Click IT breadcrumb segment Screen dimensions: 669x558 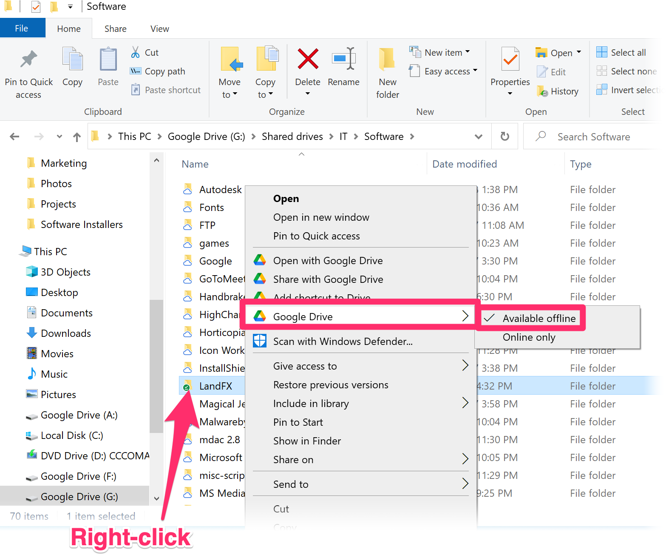point(343,137)
